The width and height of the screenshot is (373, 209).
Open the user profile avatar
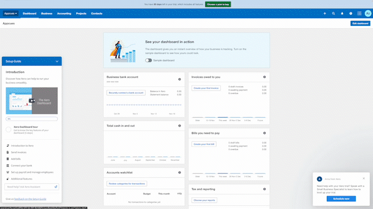click(368, 13)
